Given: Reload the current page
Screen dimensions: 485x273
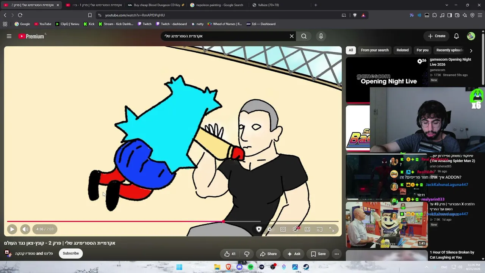Looking at the screenshot, I should coord(20,15).
